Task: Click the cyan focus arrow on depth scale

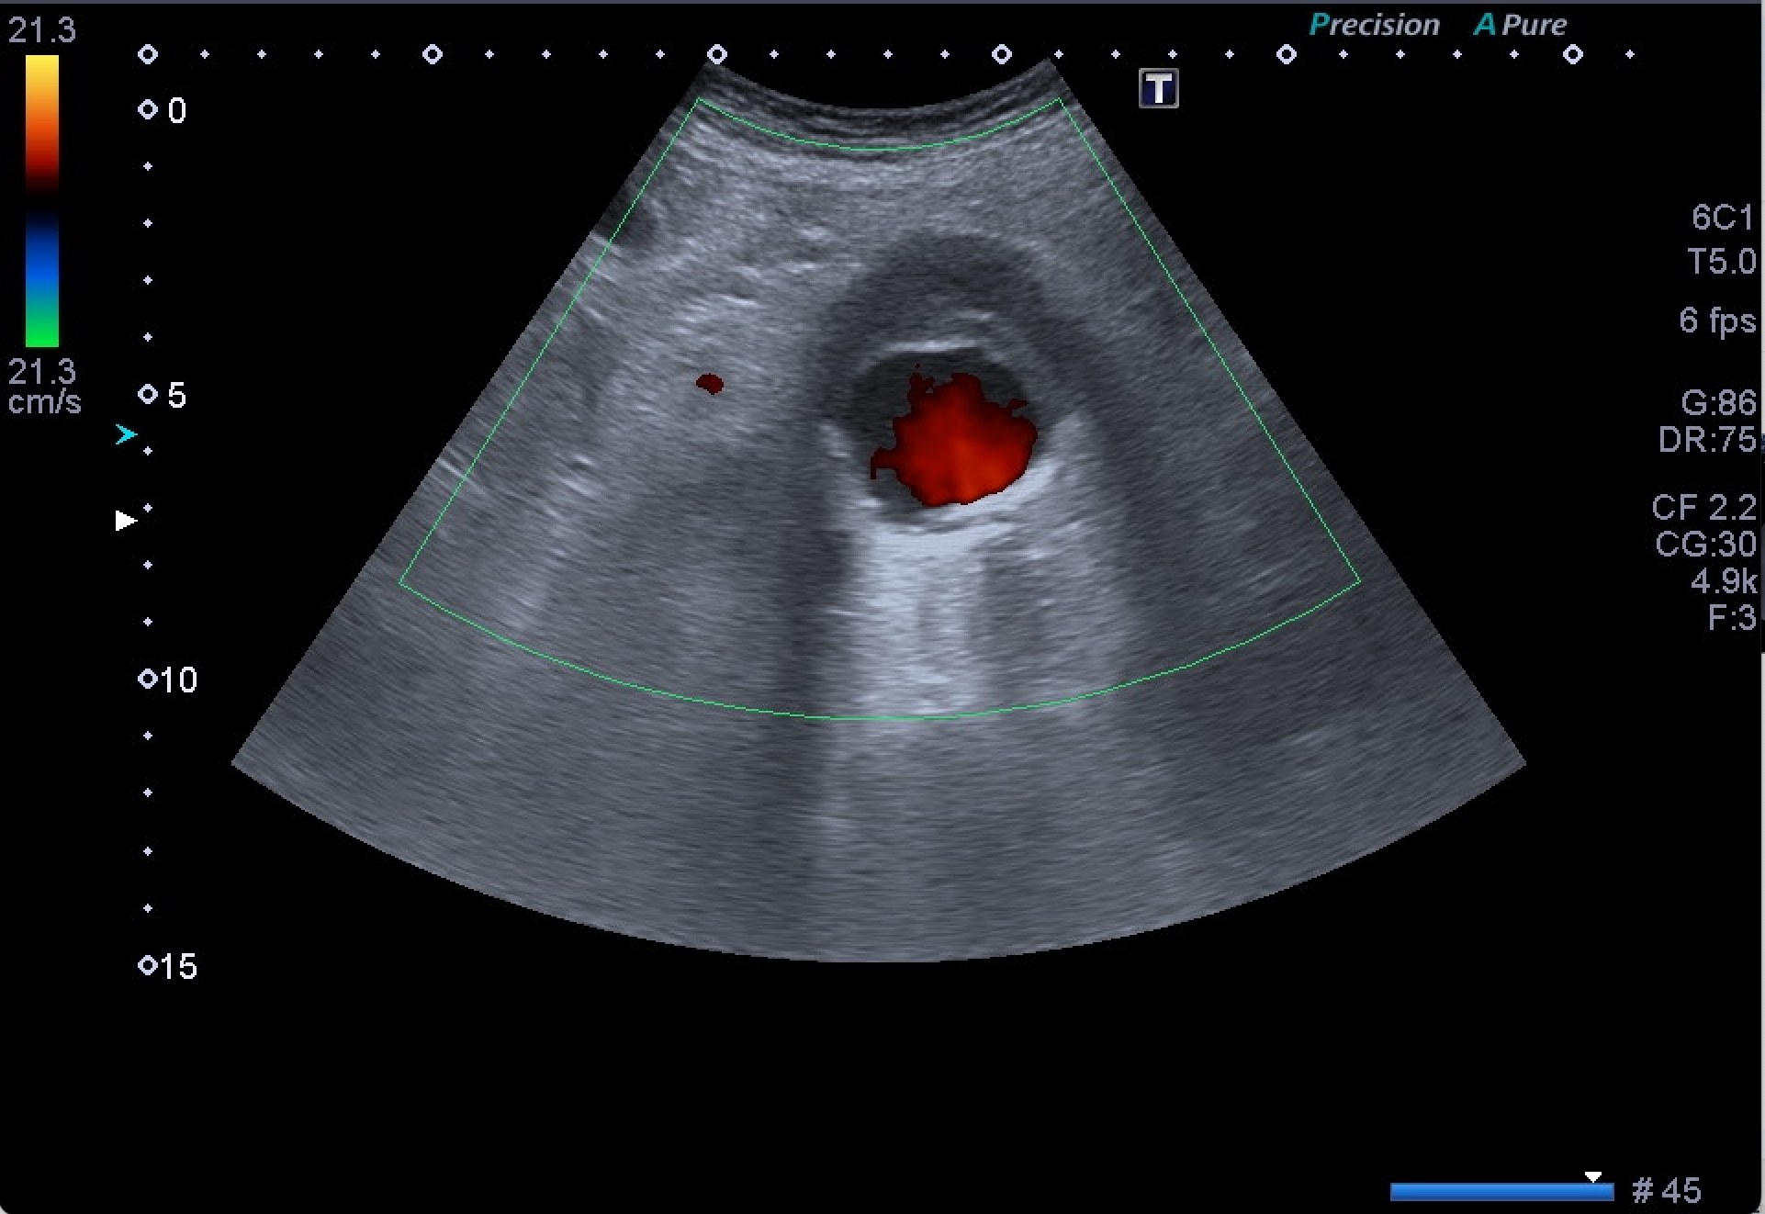Action: coord(126,434)
